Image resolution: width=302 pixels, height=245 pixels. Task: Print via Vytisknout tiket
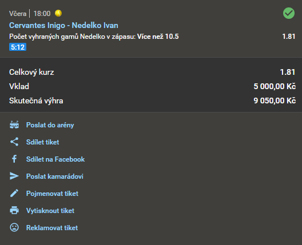pyautogui.click(x=50, y=210)
